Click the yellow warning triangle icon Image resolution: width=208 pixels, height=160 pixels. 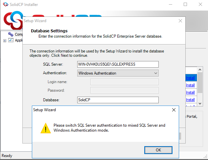point(46,128)
